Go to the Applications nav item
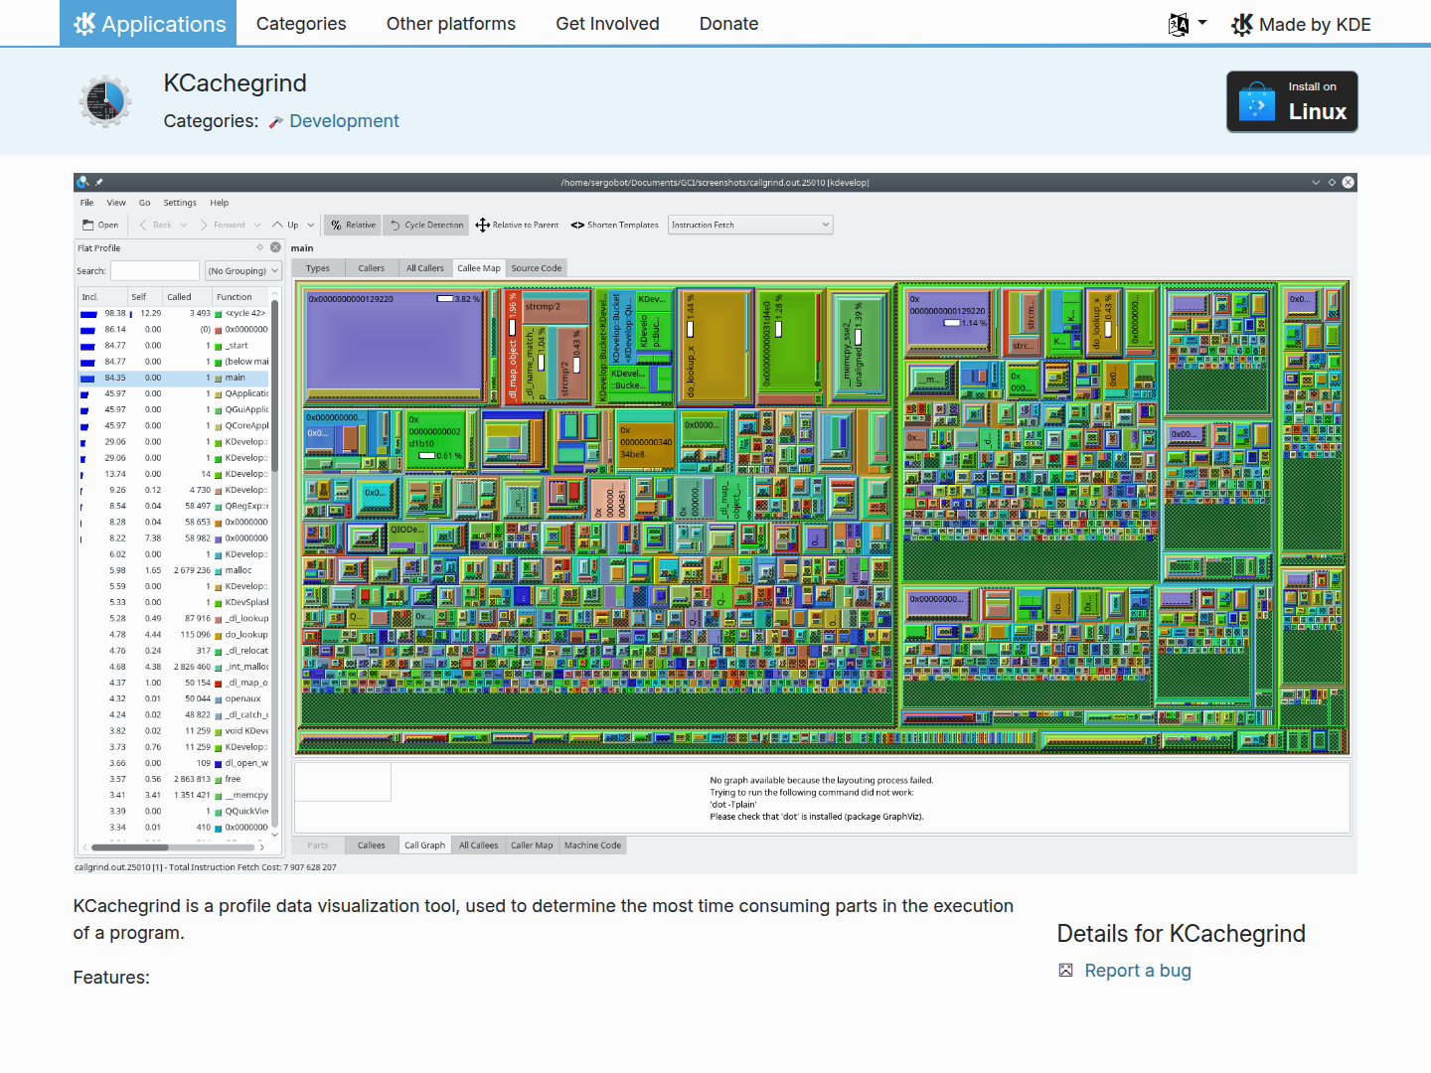 (x=148, y=23)
